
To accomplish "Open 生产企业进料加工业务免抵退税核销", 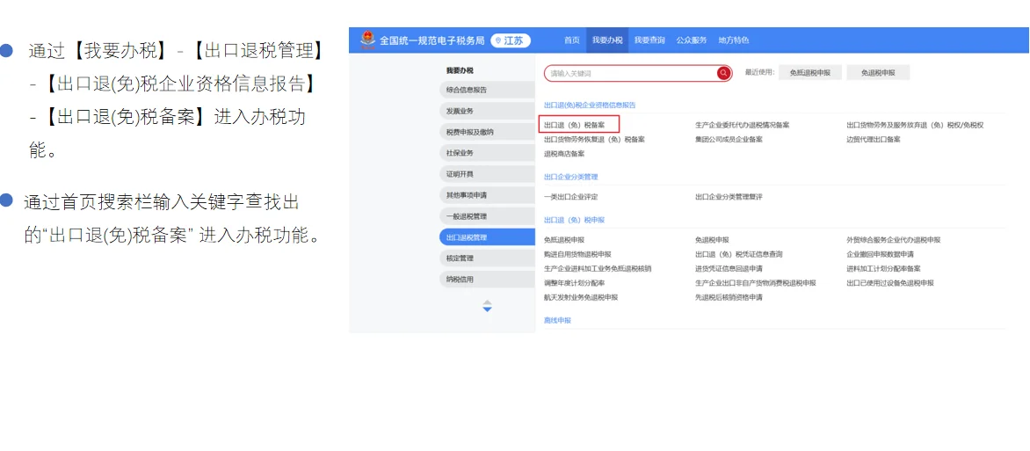I will [598, 269].
